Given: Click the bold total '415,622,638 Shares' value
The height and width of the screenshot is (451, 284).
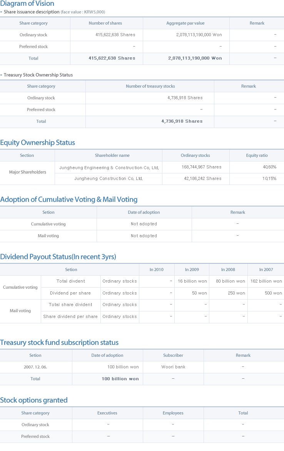Looking at the screenshot, I should point(112,58).
